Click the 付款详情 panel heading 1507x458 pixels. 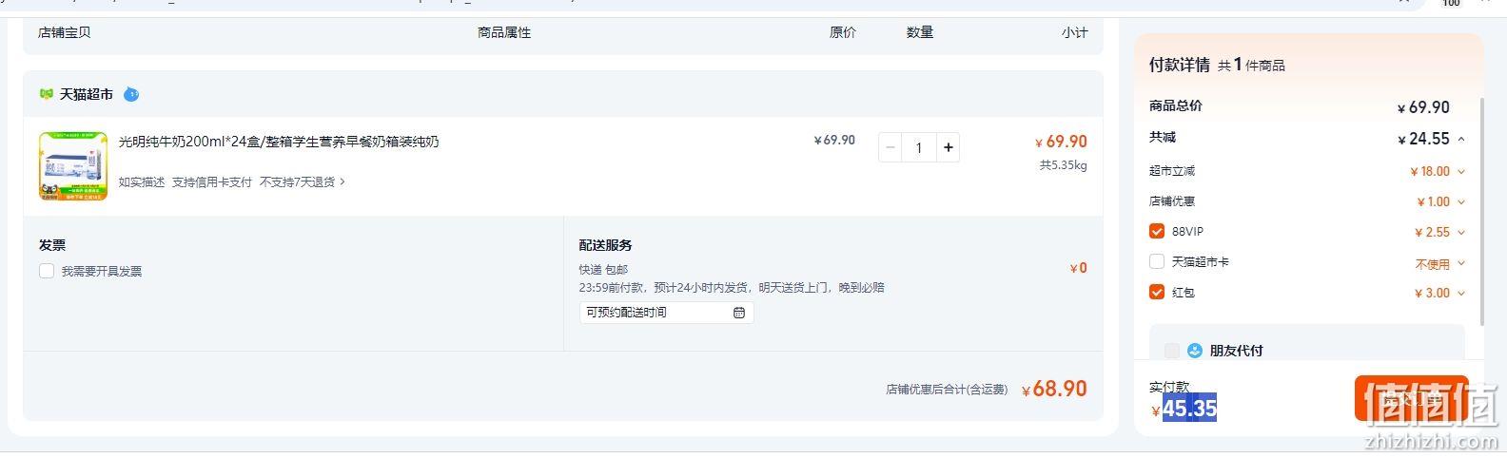[x=1180, y=65]
